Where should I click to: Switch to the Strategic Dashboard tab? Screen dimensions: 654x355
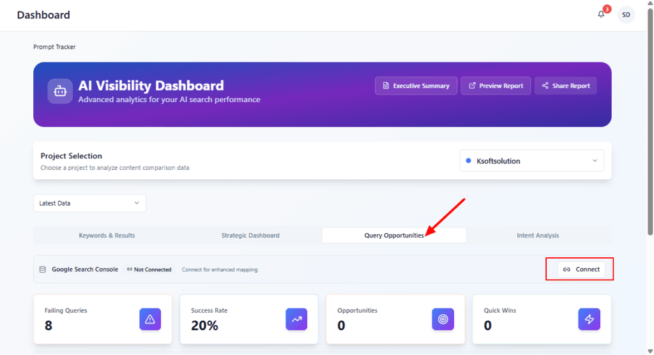(x=250, y=236)
